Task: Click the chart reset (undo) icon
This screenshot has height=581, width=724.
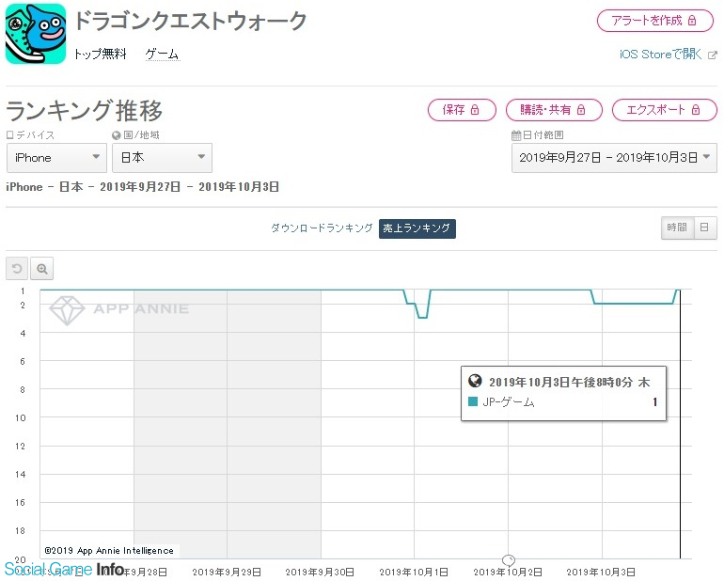Action: (x=17, y=269)
